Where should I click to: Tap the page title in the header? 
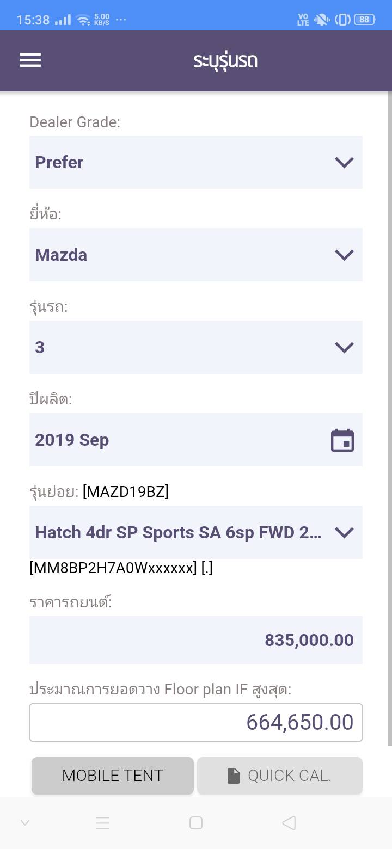point(225,61)
